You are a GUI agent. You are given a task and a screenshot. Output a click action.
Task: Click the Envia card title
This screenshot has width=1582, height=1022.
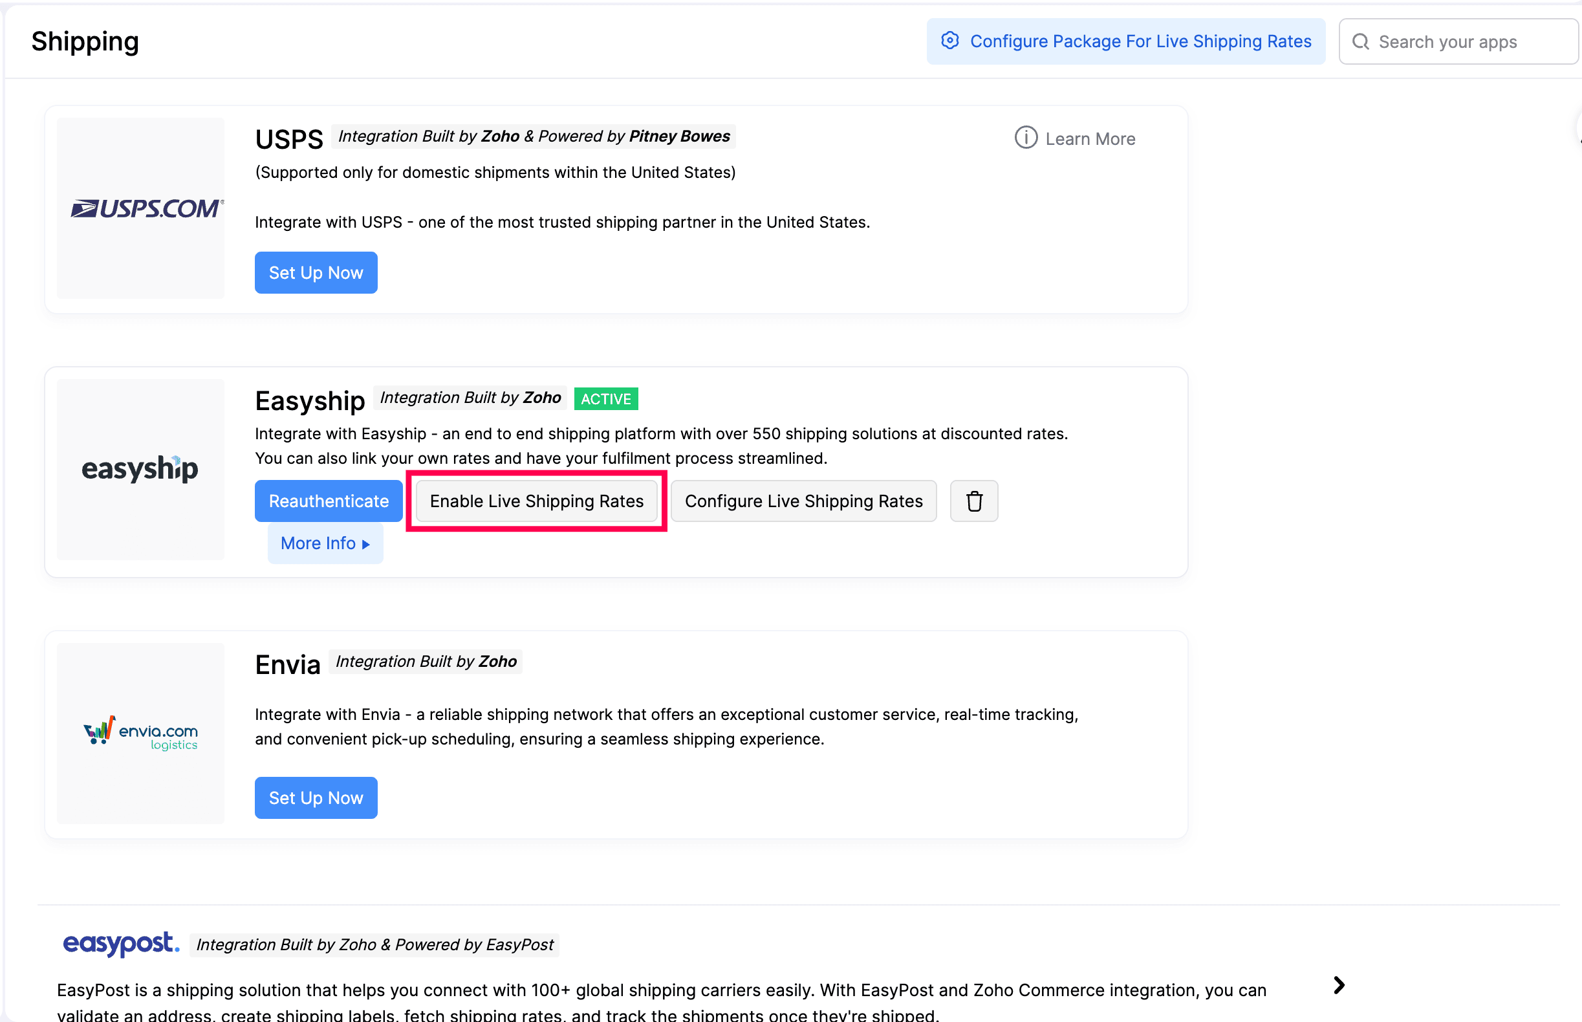[287, 664]
